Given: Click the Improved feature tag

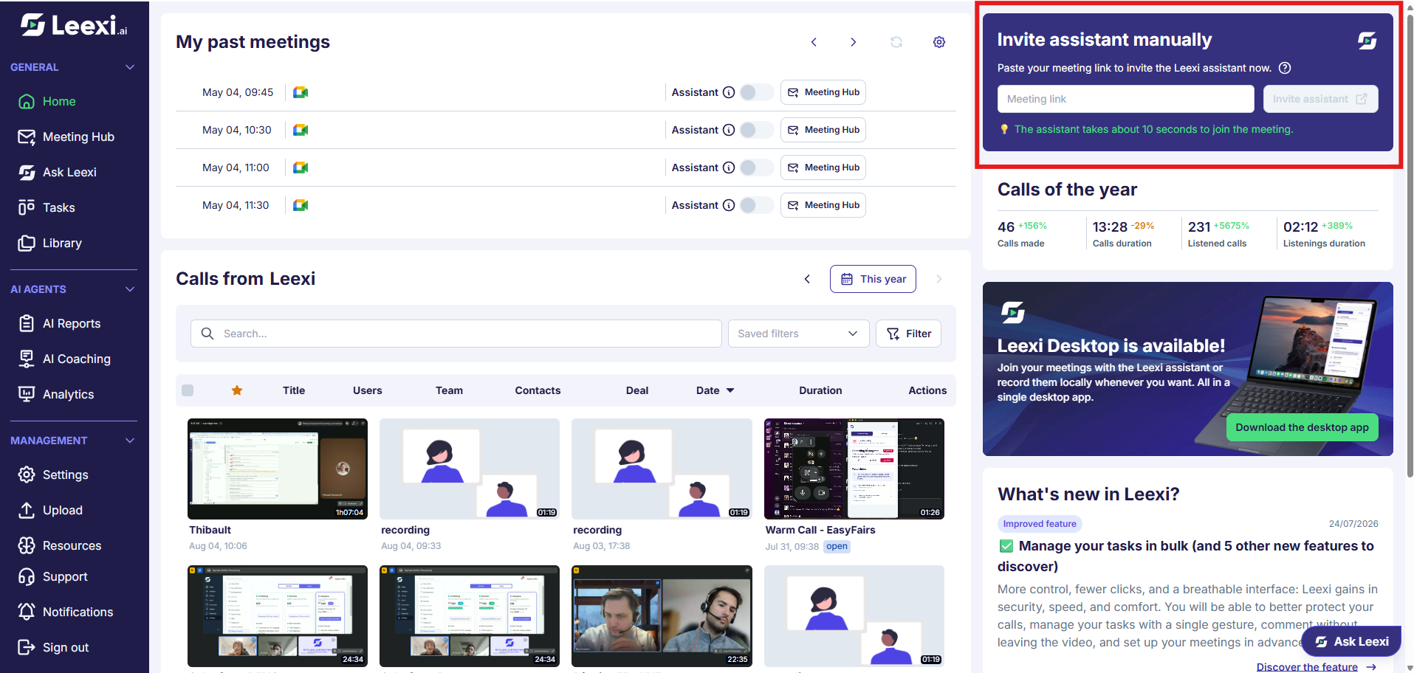Looking at the screenshot, I should (1040, 524).
